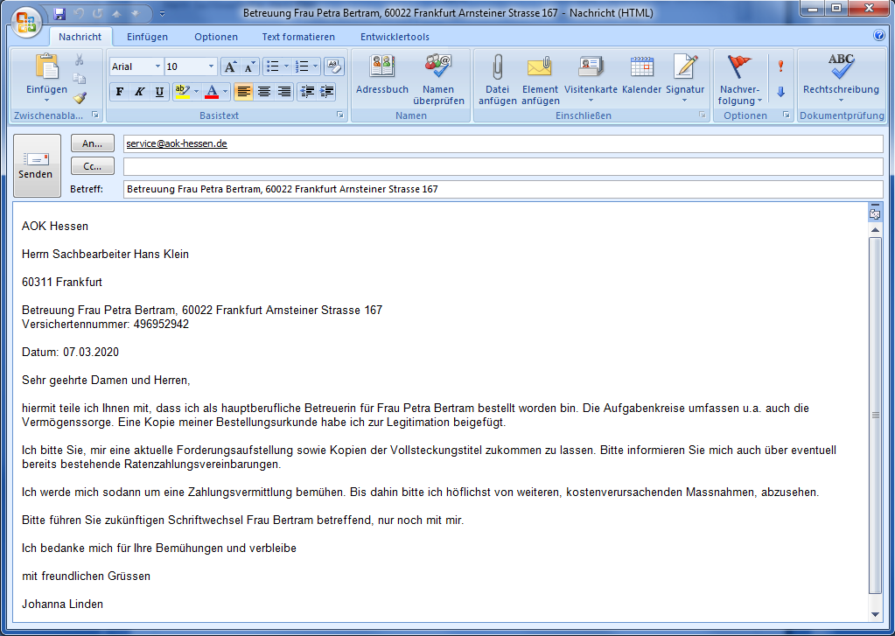Screen dimensions: 895x636
Task: Clear all formatting icon
Action: click(x=334, y=66)
